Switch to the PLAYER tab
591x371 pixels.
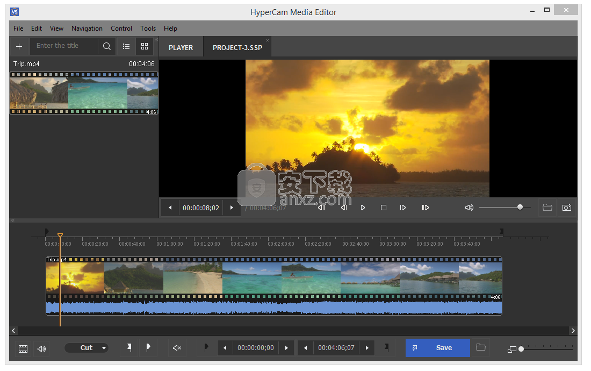[181, 47]
